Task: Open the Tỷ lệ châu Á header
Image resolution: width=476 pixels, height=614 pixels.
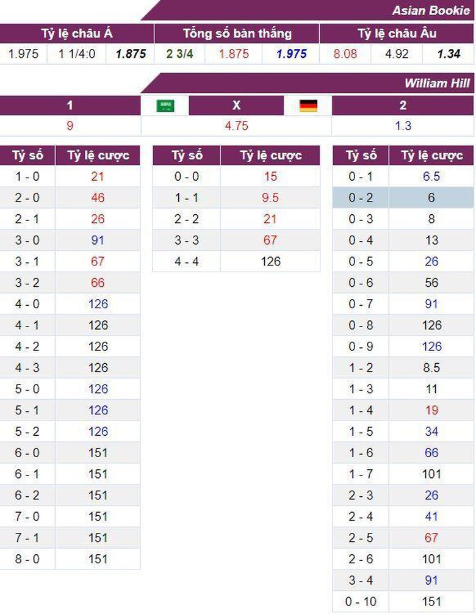Action: click(x=77, y=34)
